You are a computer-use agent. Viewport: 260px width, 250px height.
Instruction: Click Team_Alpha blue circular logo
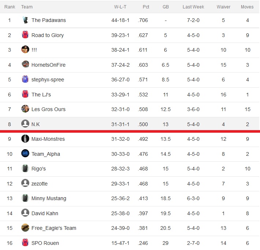pyautogui.click(x=25, y=154)
